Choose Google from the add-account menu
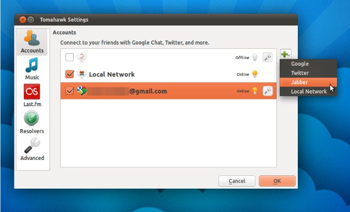The width and height of the screenshot is (350, 212). click(x=308, y=64)
